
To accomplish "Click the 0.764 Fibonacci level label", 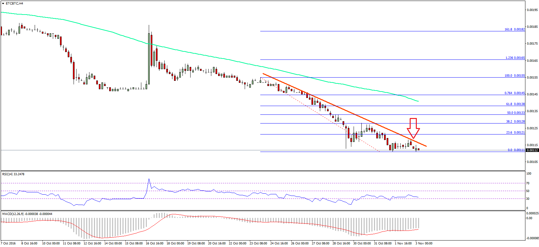I will point(514,93).
